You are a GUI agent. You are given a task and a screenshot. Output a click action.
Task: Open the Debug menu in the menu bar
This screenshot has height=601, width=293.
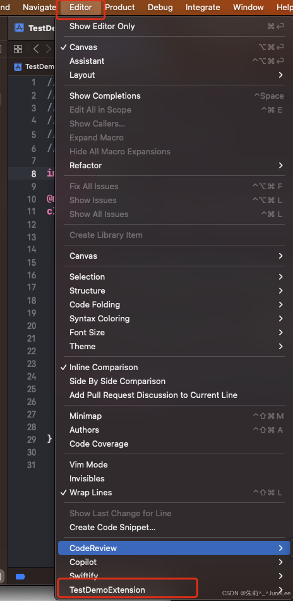[160, 8]
